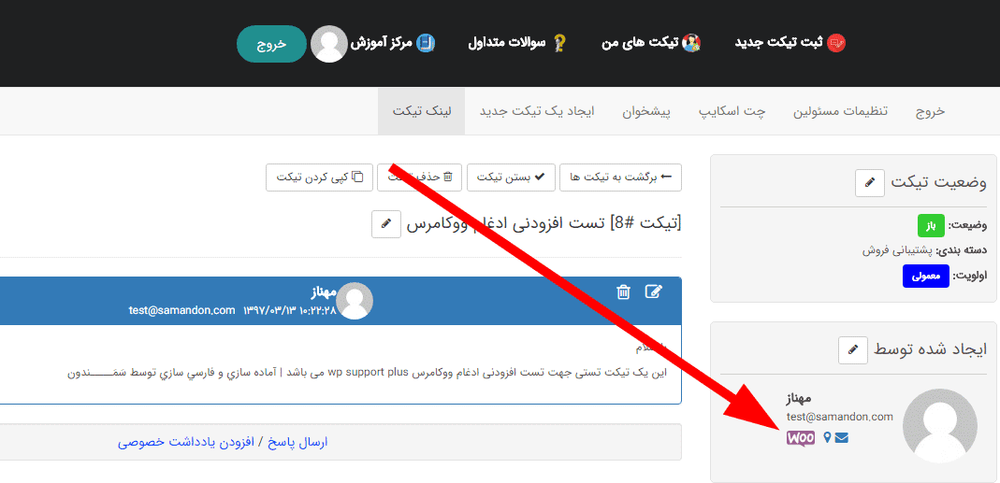The height and width of the screenshot is (483, 1000).
Task: Open 'تیکت های من' menu item
Action: click(641, 43)
